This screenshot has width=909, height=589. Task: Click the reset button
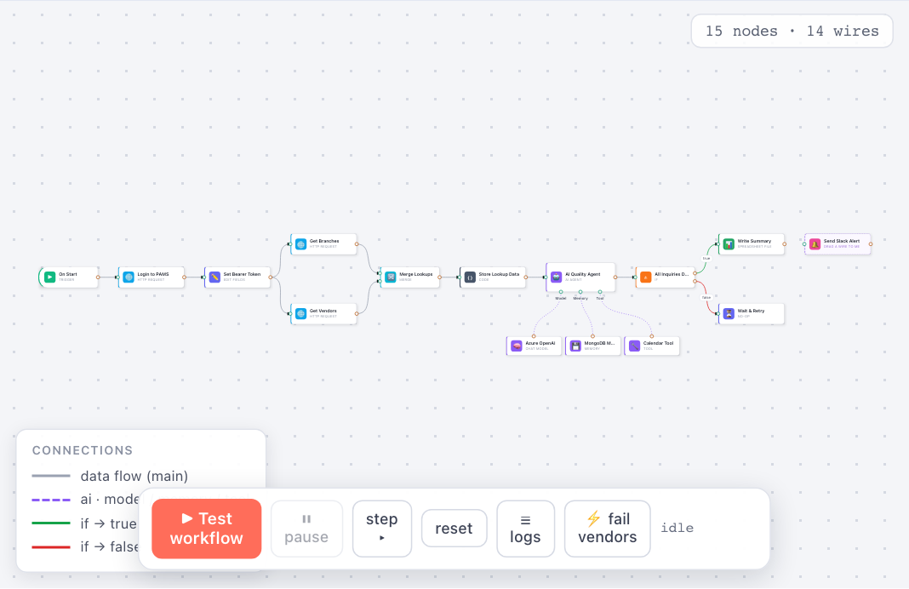click(454, 528)
